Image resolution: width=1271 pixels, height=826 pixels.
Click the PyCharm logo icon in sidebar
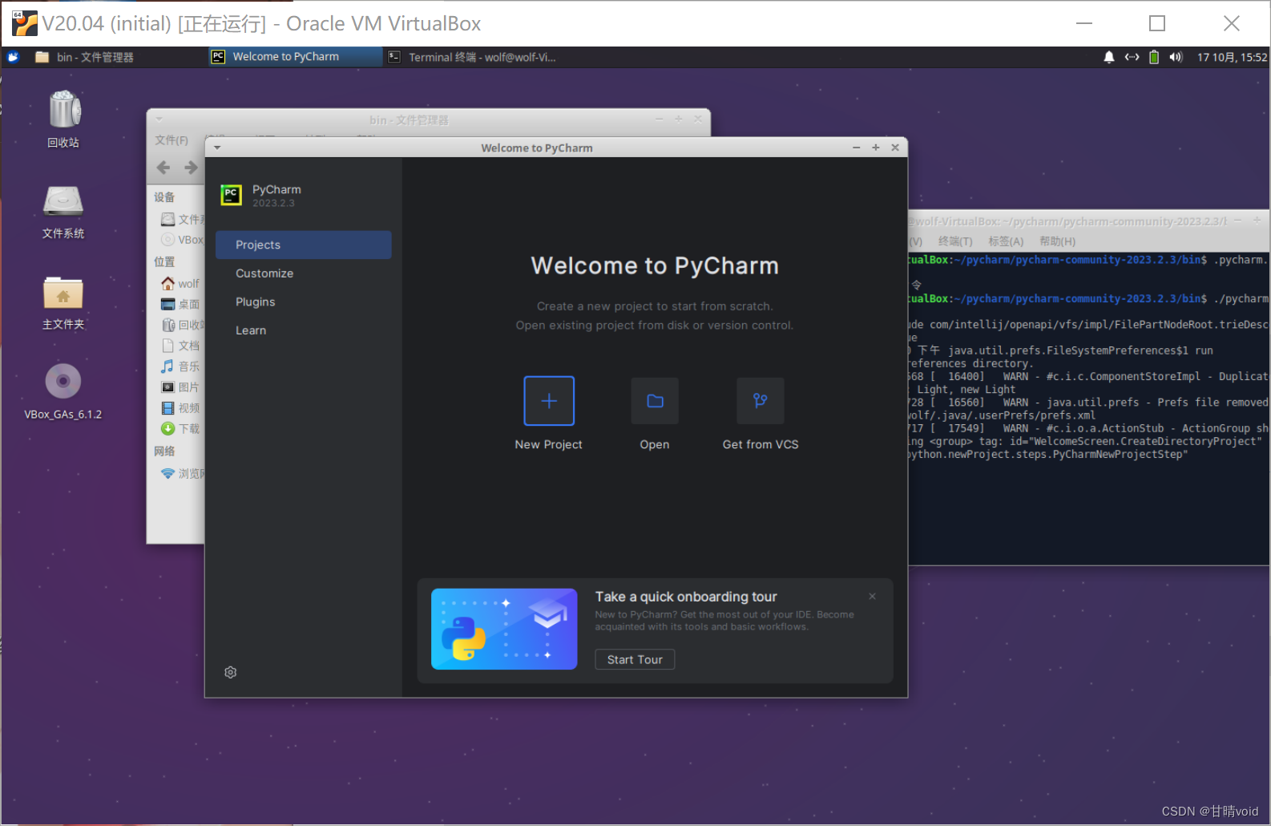pyautogui.click(x=231, y=195)
